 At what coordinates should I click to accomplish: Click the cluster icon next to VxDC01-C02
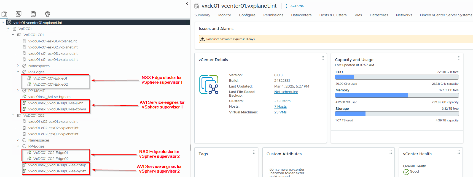[19, 116]
